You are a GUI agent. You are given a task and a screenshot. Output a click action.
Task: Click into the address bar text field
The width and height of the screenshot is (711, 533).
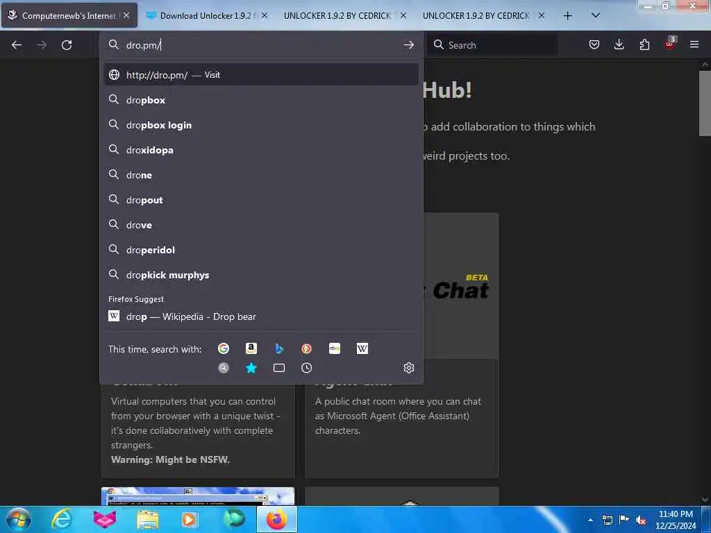261,45
